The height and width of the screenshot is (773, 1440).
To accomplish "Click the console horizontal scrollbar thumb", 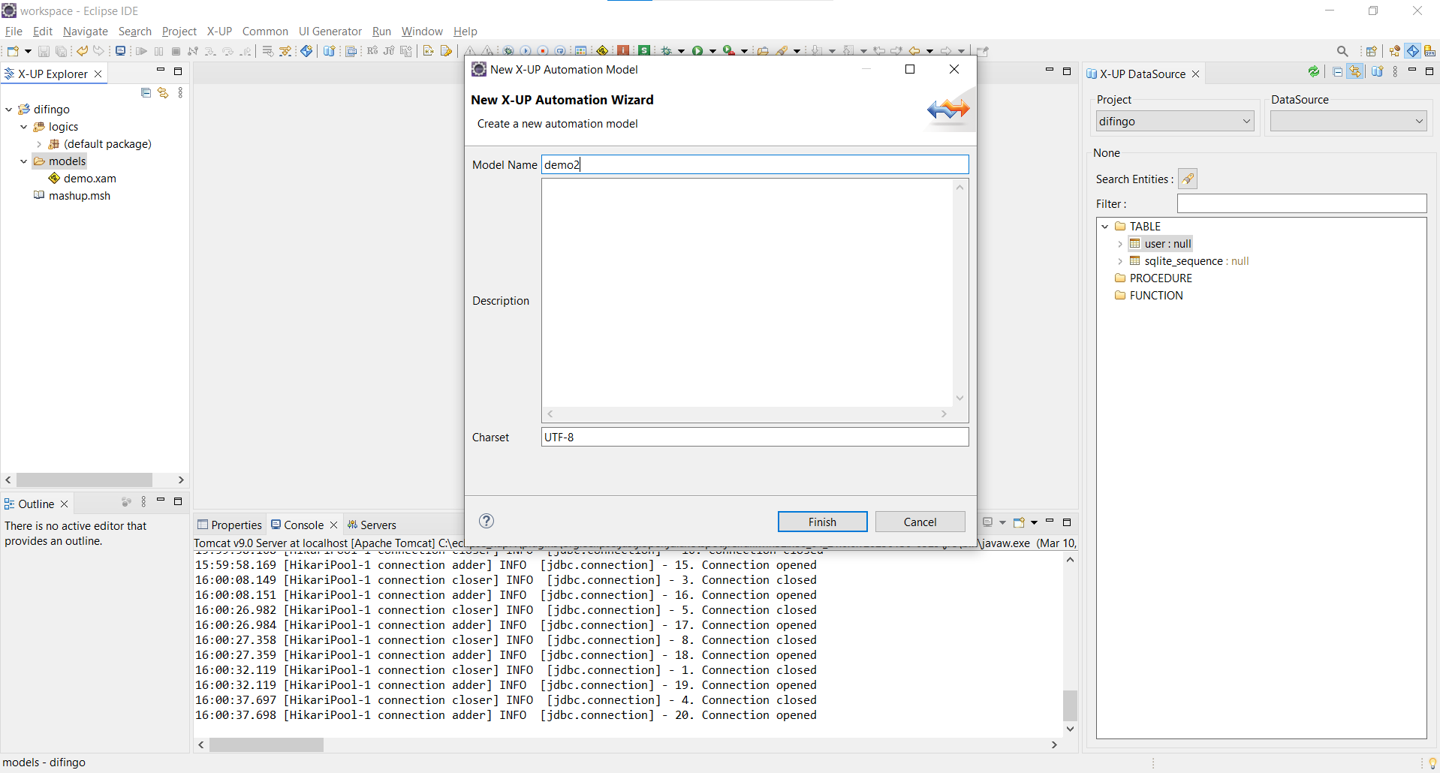I will [267, 744].
